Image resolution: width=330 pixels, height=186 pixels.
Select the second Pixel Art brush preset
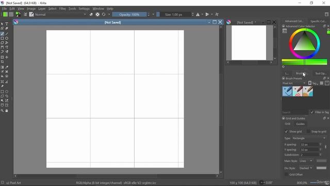(298, 91)
